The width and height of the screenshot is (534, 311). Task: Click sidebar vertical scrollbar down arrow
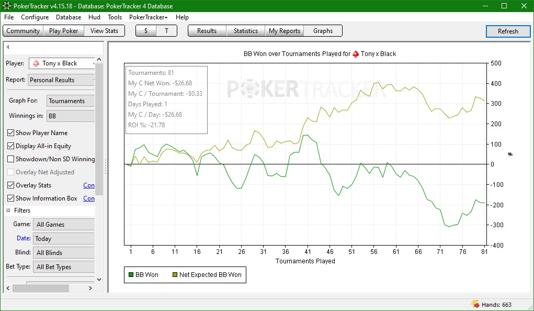point(99,279)
